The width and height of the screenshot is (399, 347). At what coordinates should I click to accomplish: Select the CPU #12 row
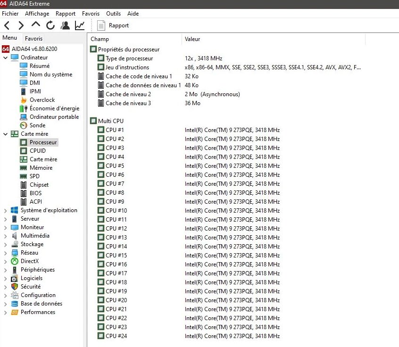coord(116,229)
